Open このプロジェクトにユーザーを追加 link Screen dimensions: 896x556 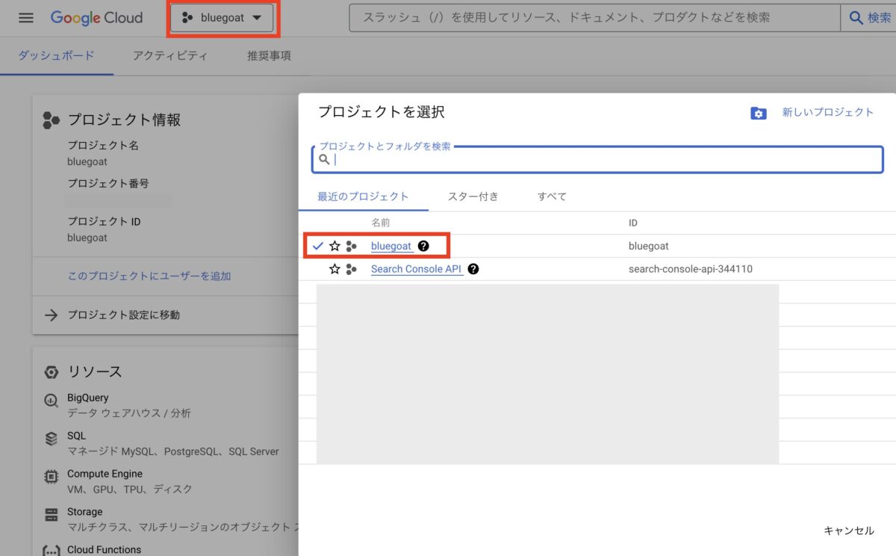[x=149, y=276]
